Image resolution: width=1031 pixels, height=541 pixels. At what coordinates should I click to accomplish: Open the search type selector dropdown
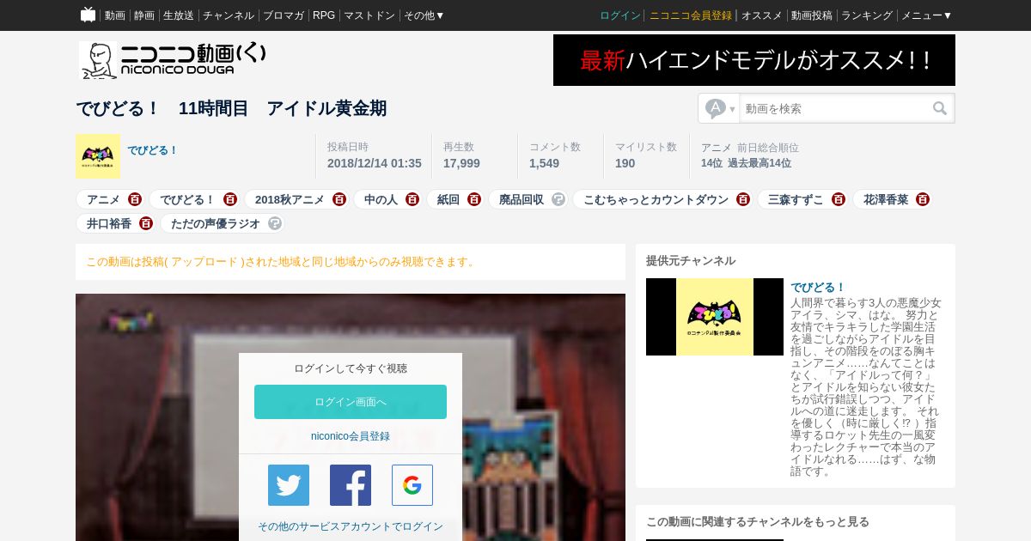(x=720, y=108)
